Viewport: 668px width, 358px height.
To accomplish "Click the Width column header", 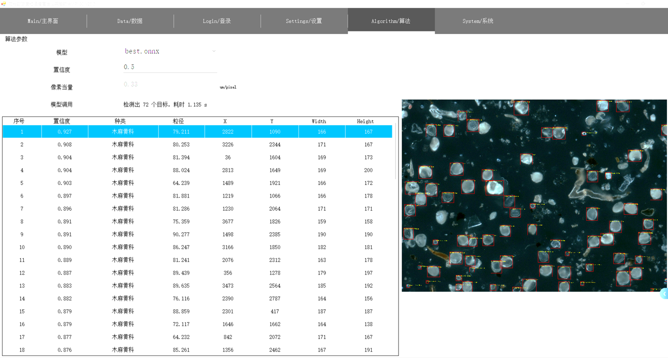I will coord(319,122).
